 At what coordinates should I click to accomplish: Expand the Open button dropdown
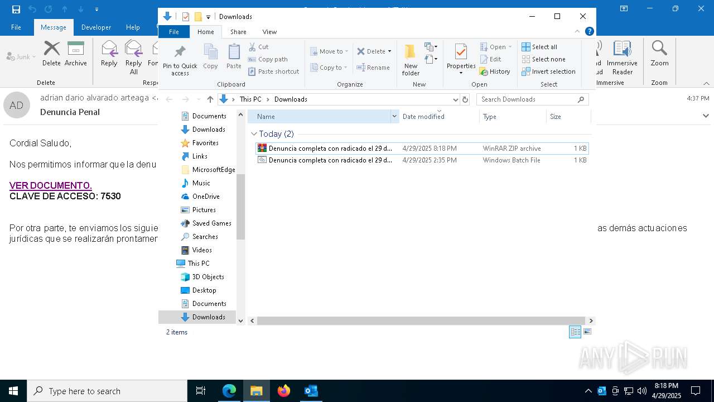point(510,47)
